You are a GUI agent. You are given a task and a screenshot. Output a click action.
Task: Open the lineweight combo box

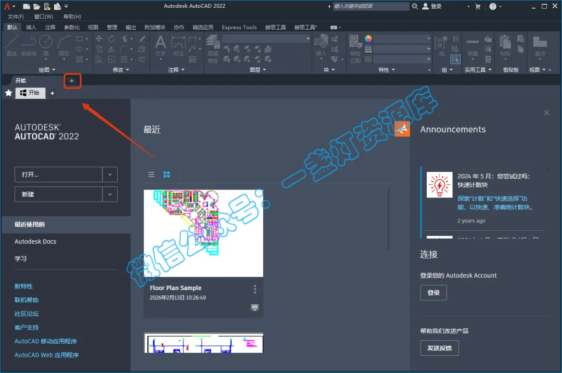point(402,49)
